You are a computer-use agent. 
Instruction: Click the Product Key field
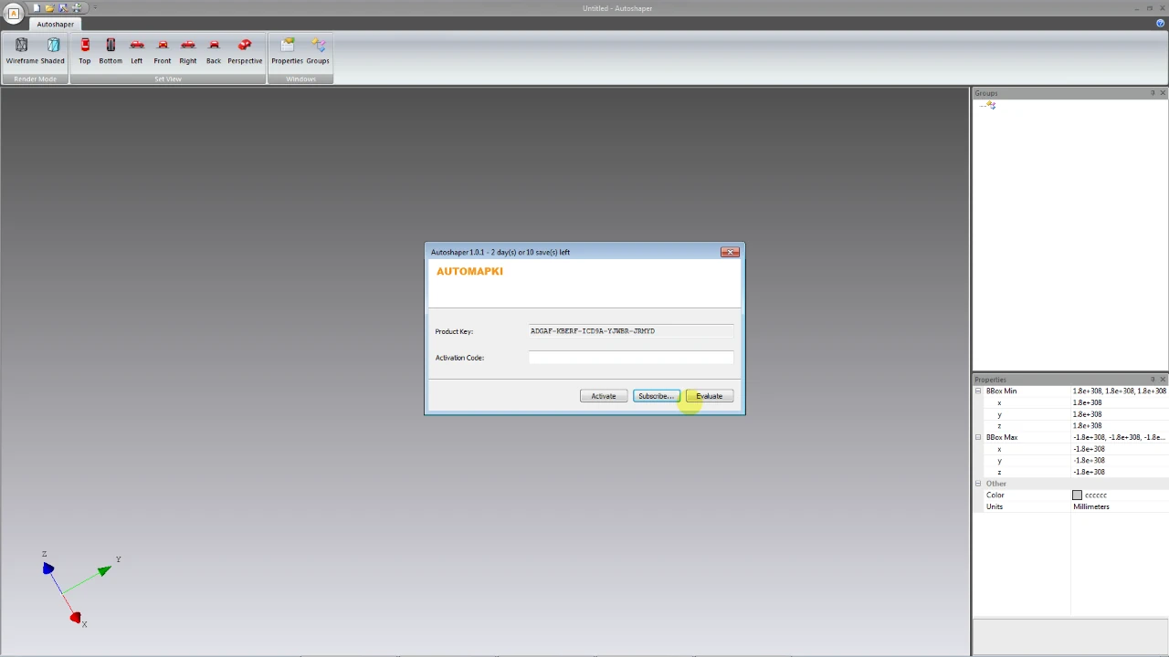click(631, 331)
